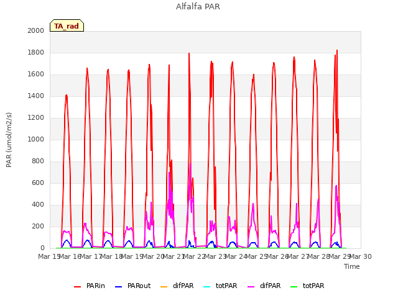Click the Time x-axis title
The image size is (398, 298).
coord(351,266)
